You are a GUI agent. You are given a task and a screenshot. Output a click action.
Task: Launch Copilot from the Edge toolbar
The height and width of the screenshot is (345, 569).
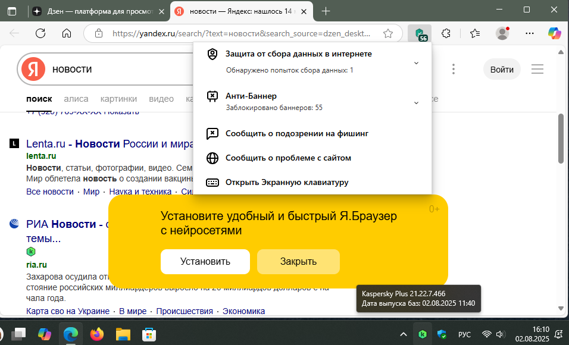(x=555, y=34)
